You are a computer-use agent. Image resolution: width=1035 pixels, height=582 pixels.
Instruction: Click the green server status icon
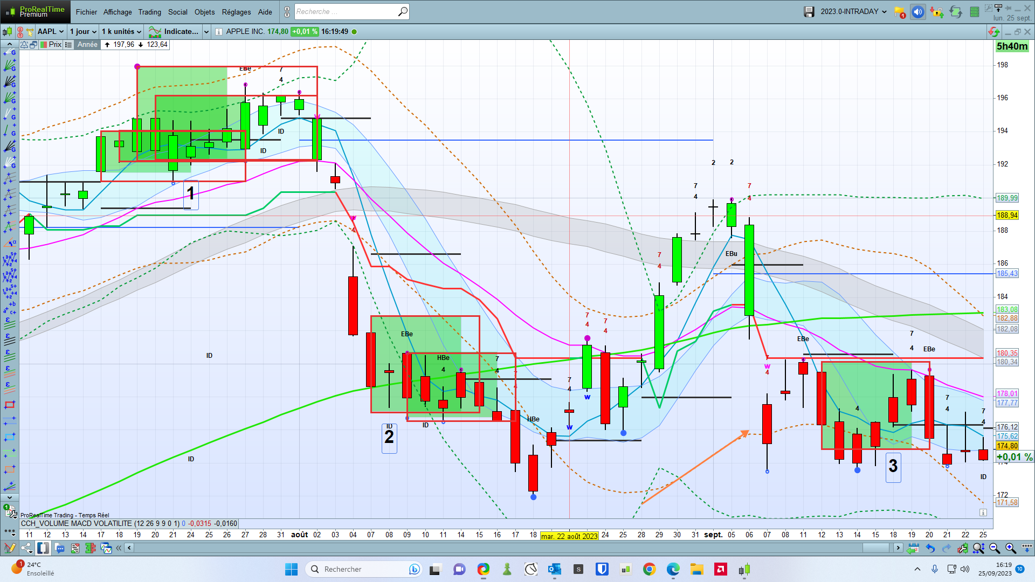point(974,12)
